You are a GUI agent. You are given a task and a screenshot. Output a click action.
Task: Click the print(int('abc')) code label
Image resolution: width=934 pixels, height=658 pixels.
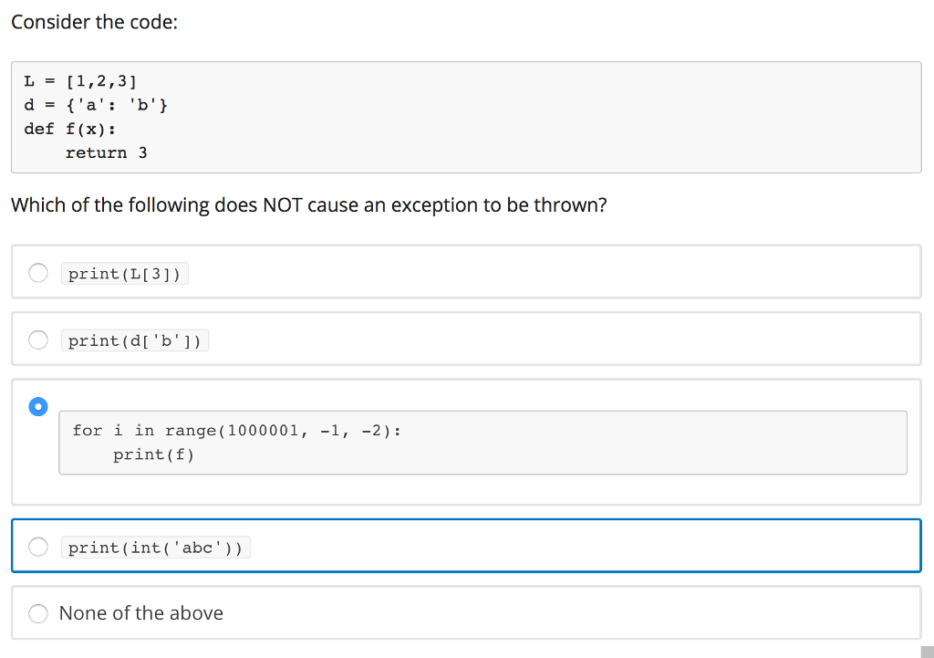click(155, 548)
